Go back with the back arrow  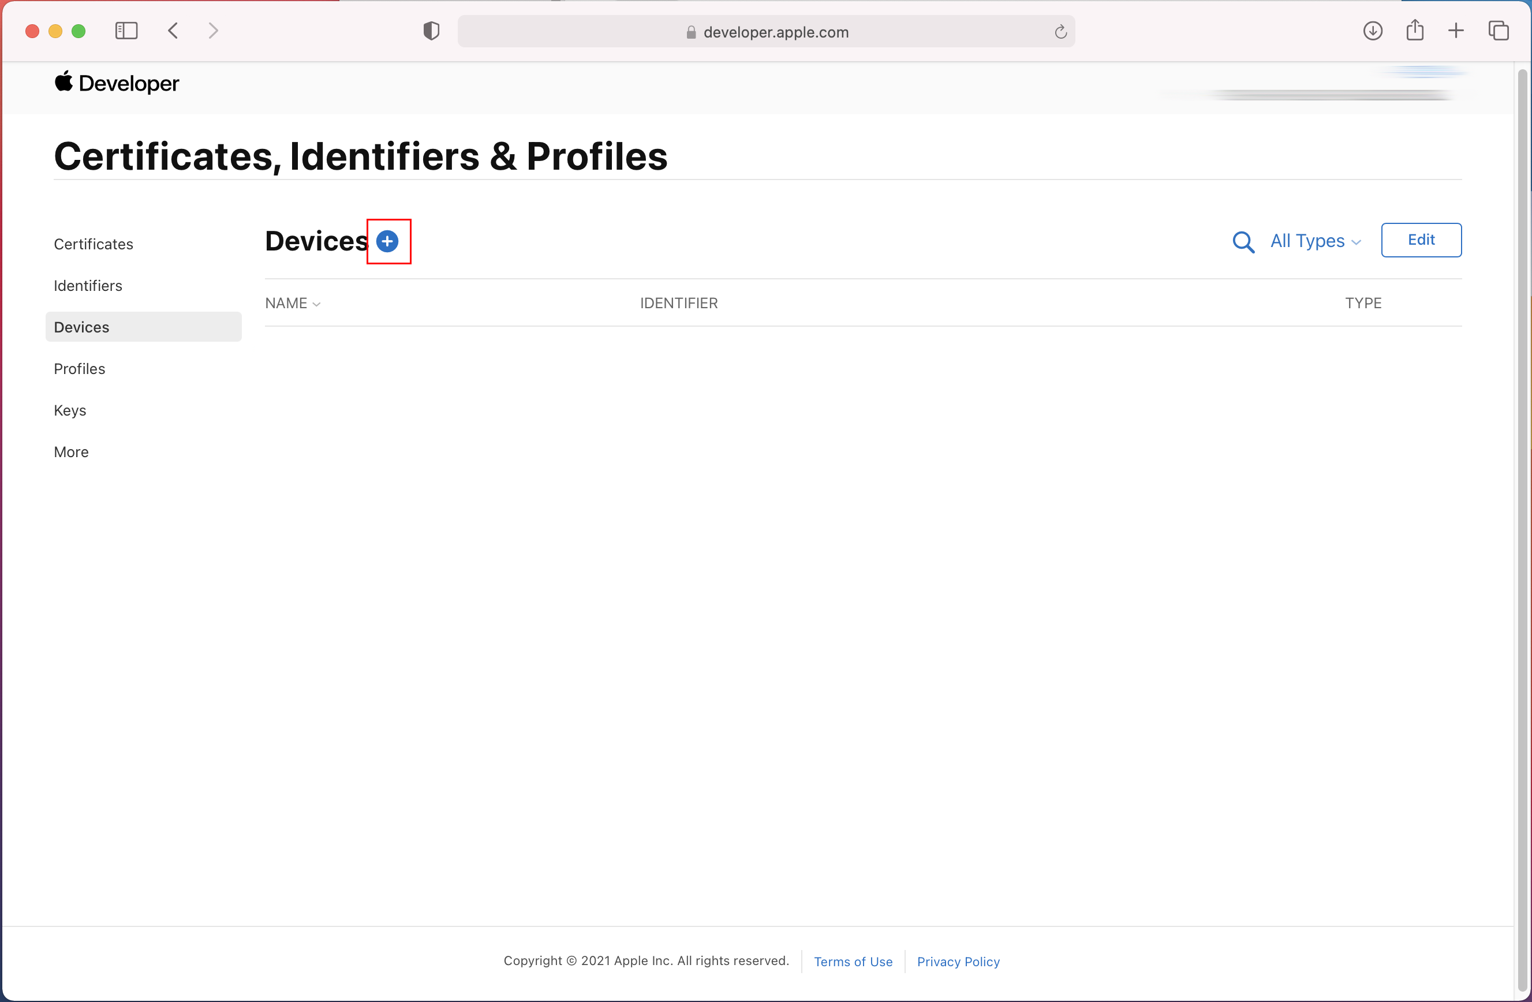(x=173, y=31)
